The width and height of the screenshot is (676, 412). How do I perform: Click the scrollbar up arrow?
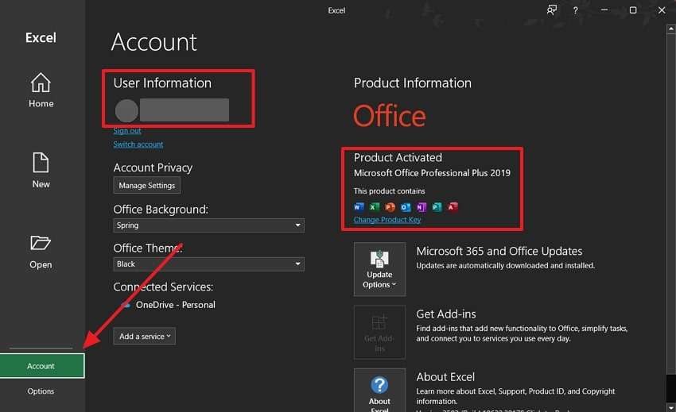click(x=670, y=29)
